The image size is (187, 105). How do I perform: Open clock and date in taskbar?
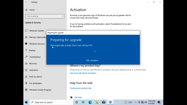(152, 102)
